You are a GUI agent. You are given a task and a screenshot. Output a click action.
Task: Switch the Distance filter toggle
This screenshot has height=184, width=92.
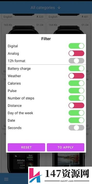(76, 105)
